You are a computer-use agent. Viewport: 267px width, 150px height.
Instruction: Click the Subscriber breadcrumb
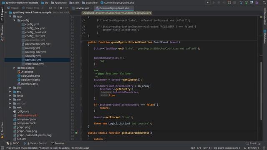tap(90, 3)
